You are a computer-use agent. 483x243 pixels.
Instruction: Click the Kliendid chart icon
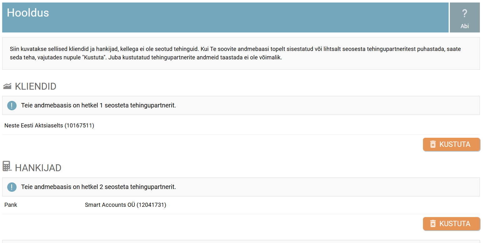7,86
